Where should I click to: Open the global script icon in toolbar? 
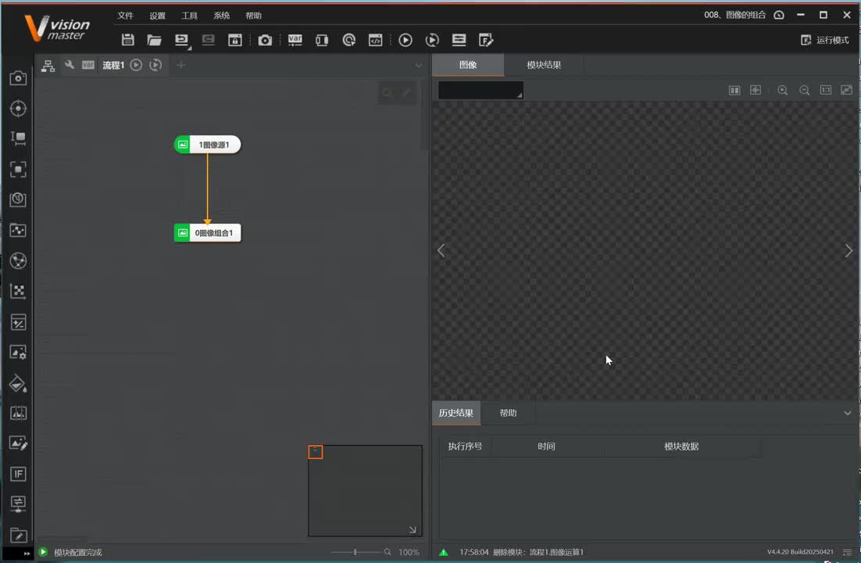coord(376,40)
